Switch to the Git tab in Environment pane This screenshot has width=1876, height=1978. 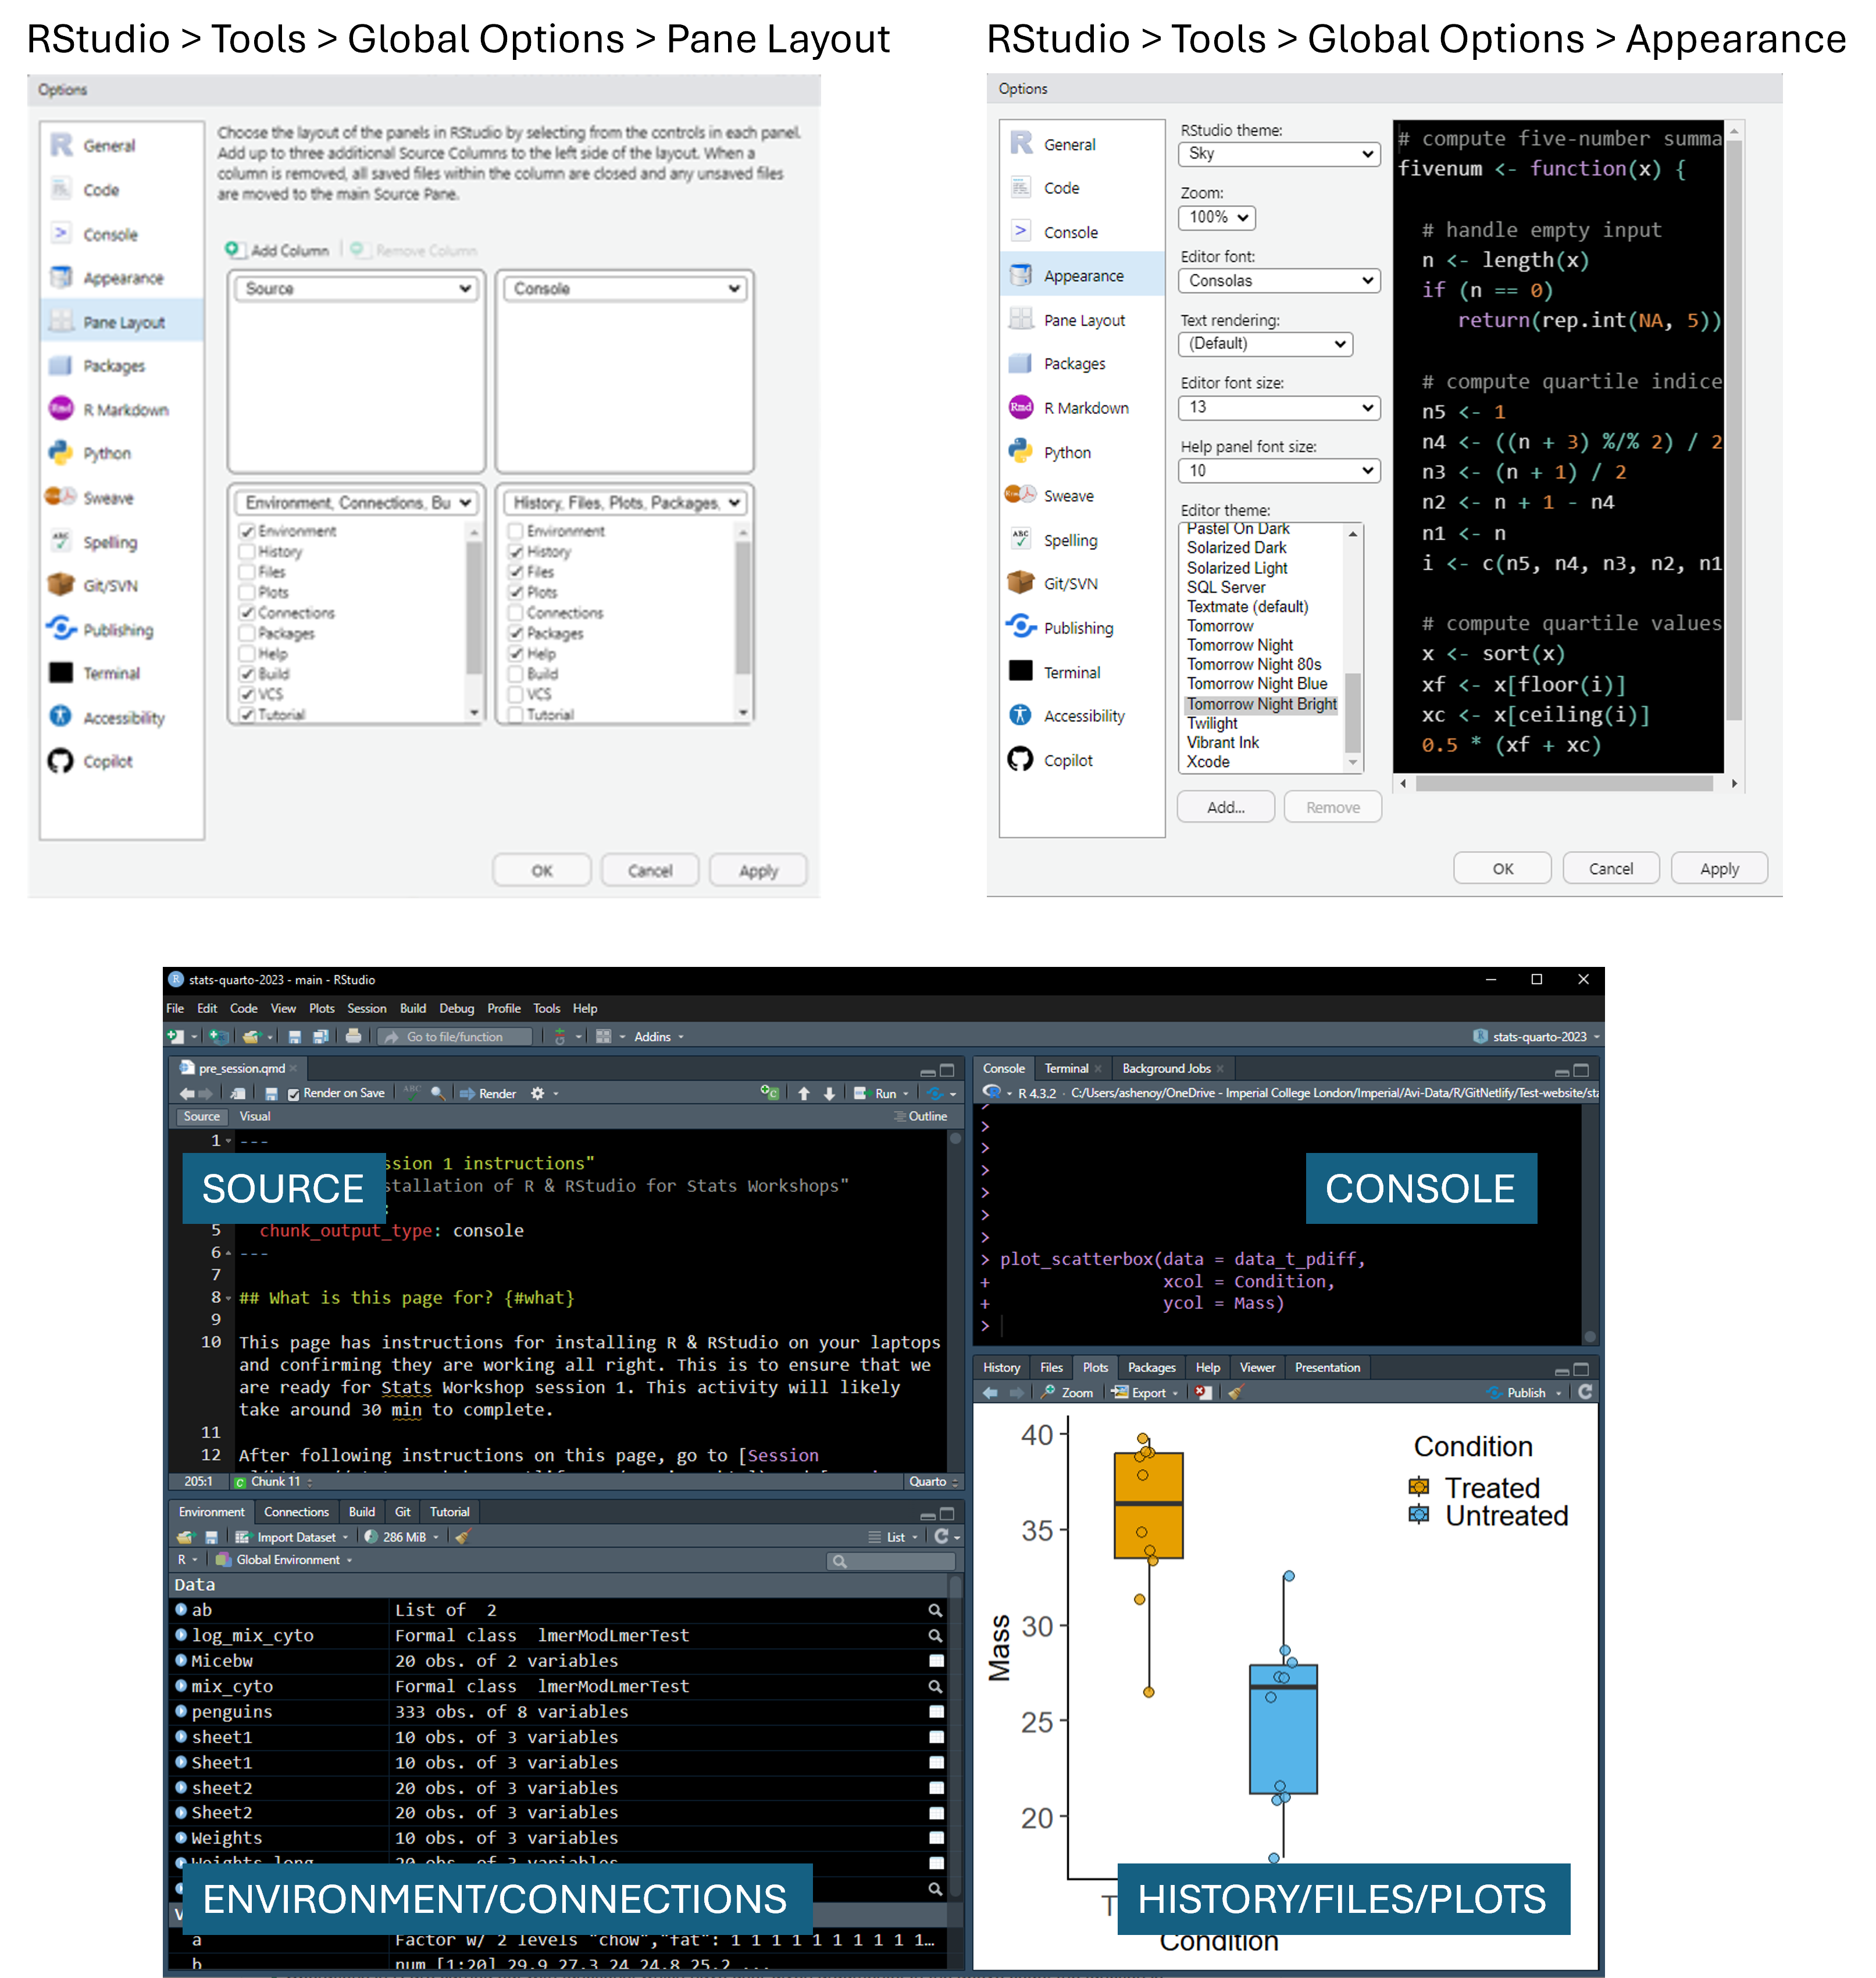coord(402,1513)
